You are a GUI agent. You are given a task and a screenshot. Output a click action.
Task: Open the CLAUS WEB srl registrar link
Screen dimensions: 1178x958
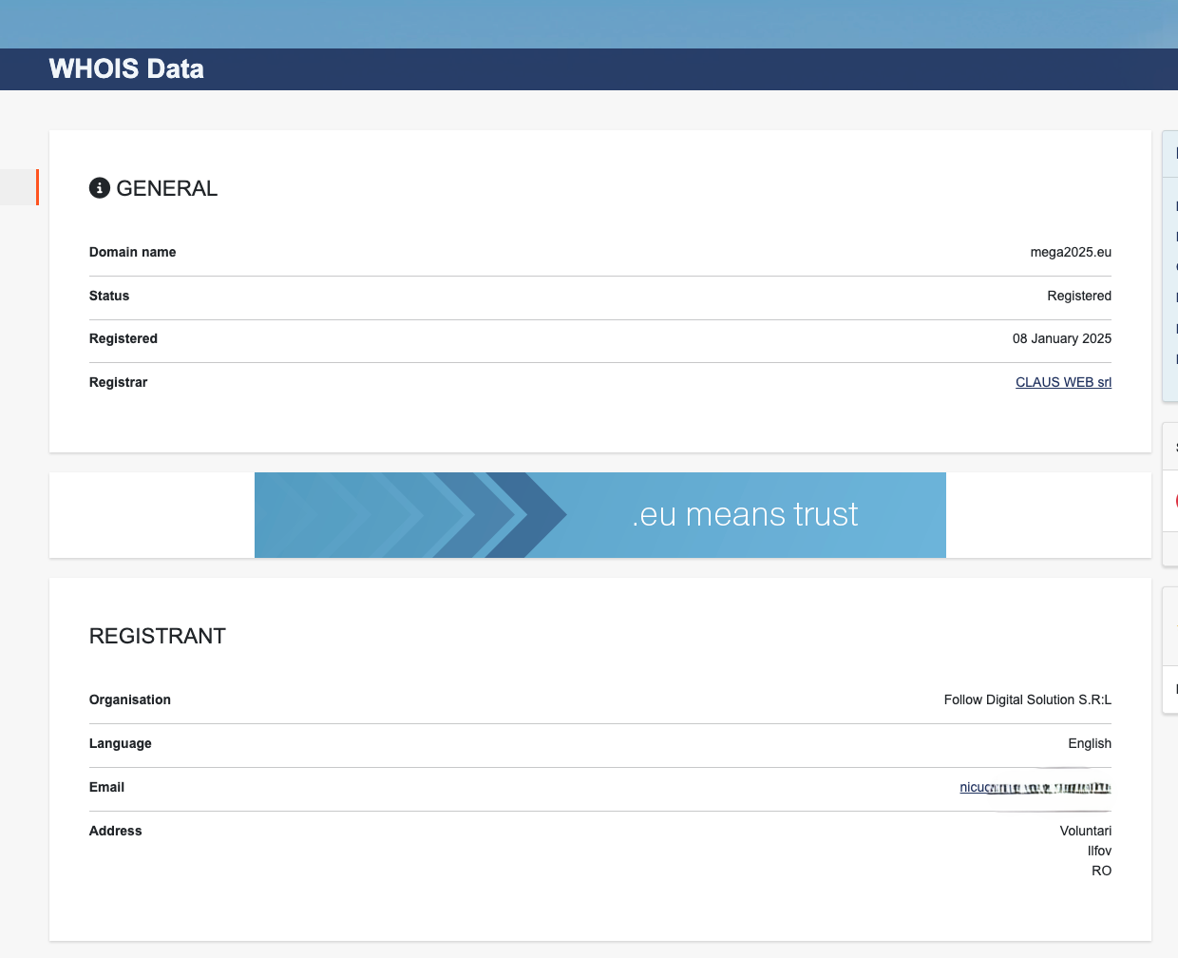1063,382
